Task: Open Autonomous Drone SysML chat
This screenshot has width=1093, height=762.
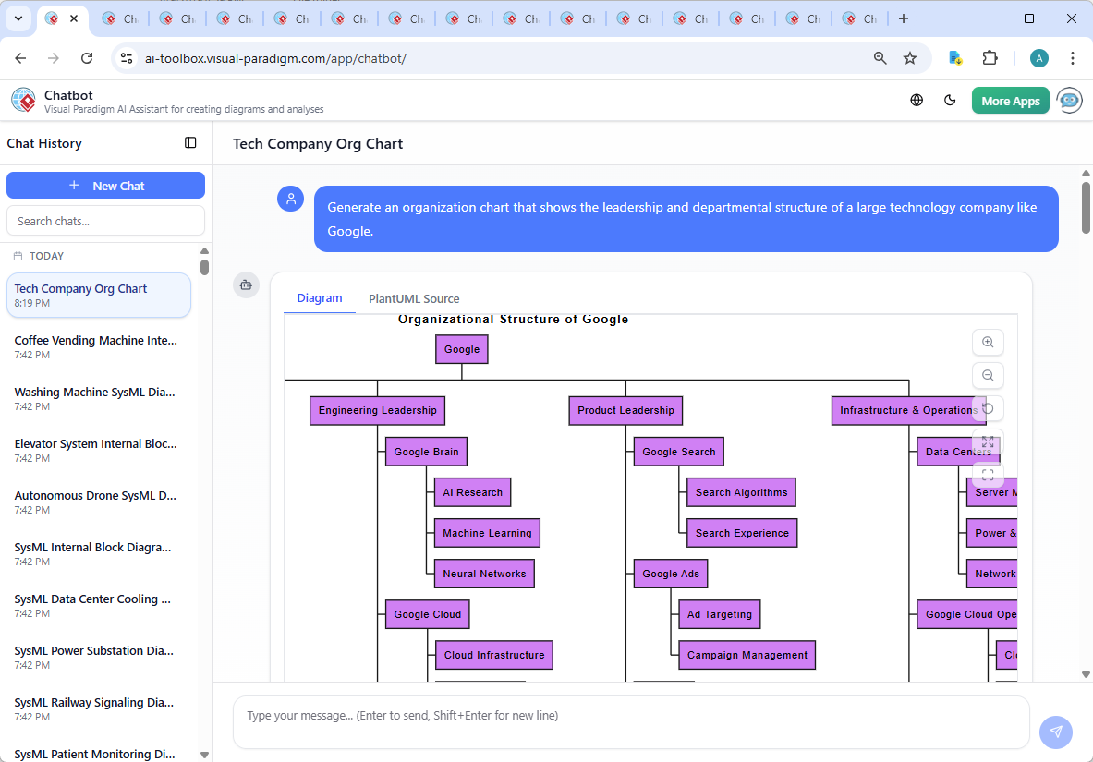Action: pyautogui.click(x=99, y=502)
